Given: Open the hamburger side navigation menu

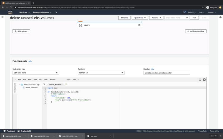Looking at the screenshot, I should 3,17.
